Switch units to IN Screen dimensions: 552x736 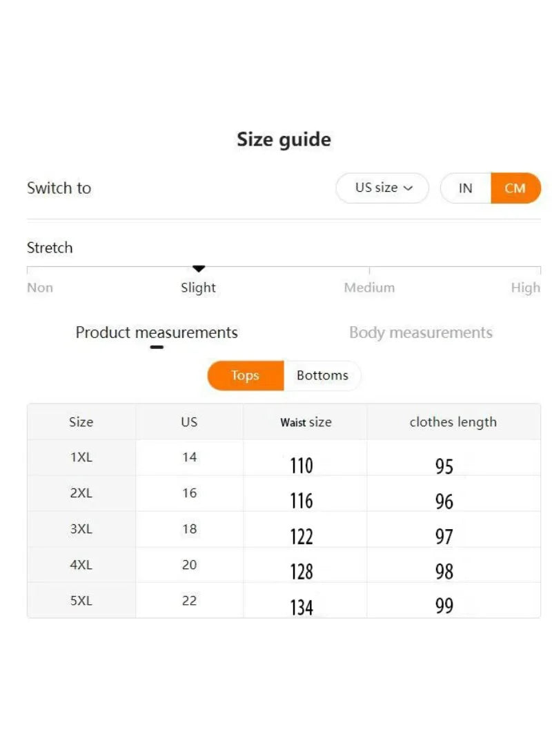point(466,188)
